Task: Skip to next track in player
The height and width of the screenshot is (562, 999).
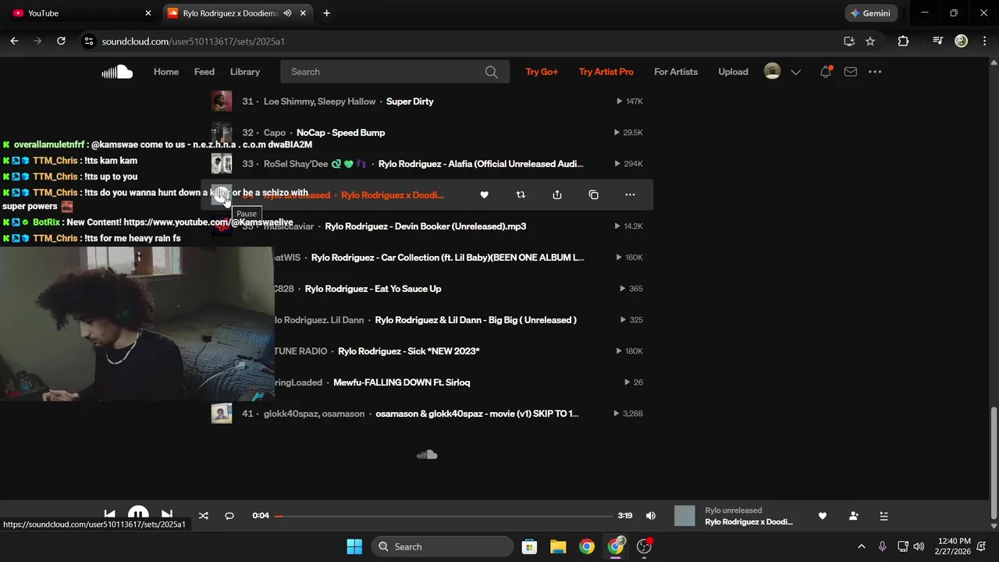Action: tap(166, 515)
